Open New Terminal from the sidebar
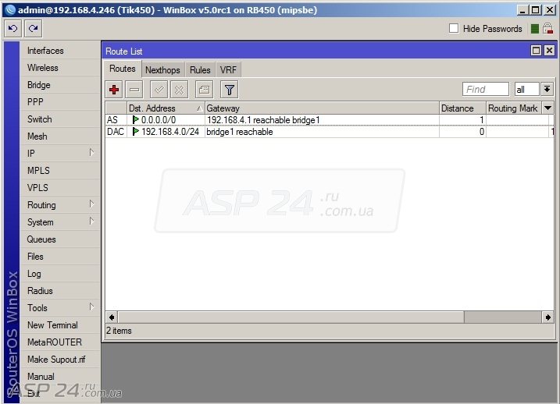This screenshot has width=560, height=404. tap(52, 325)
